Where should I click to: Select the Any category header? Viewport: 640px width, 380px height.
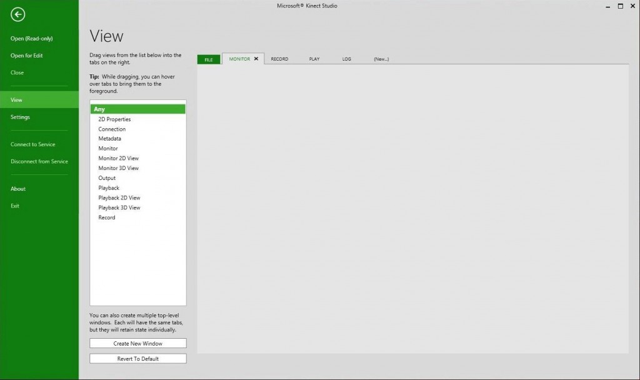pyautogui.click(x=137, y=109)
